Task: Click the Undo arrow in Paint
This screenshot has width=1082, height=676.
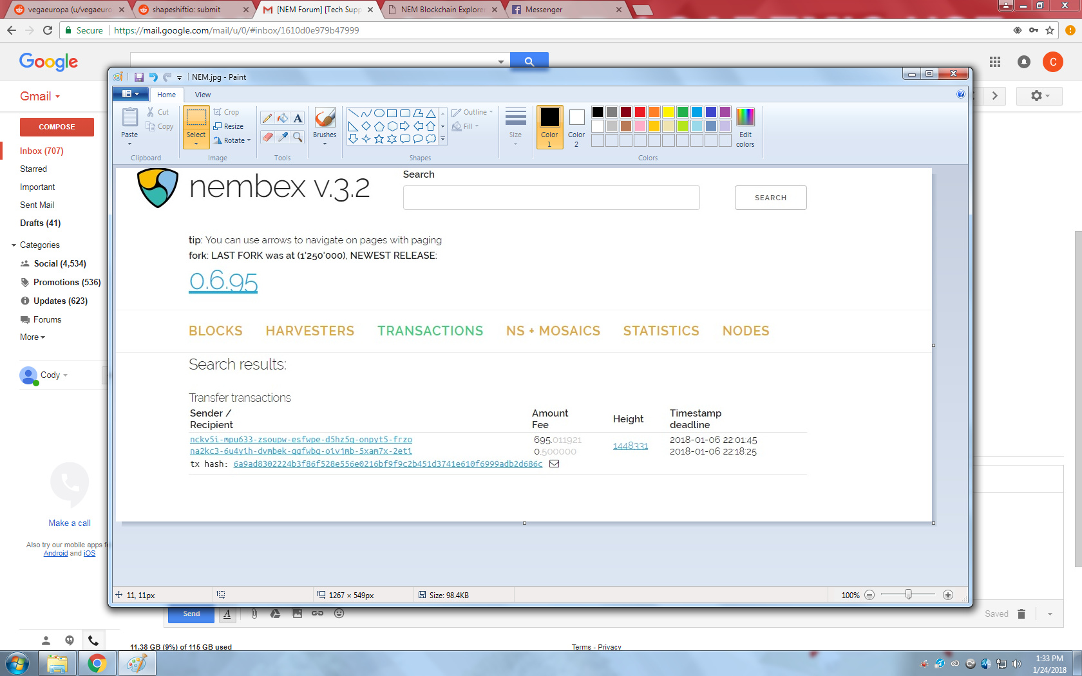Action: click(x=153, y=77)
